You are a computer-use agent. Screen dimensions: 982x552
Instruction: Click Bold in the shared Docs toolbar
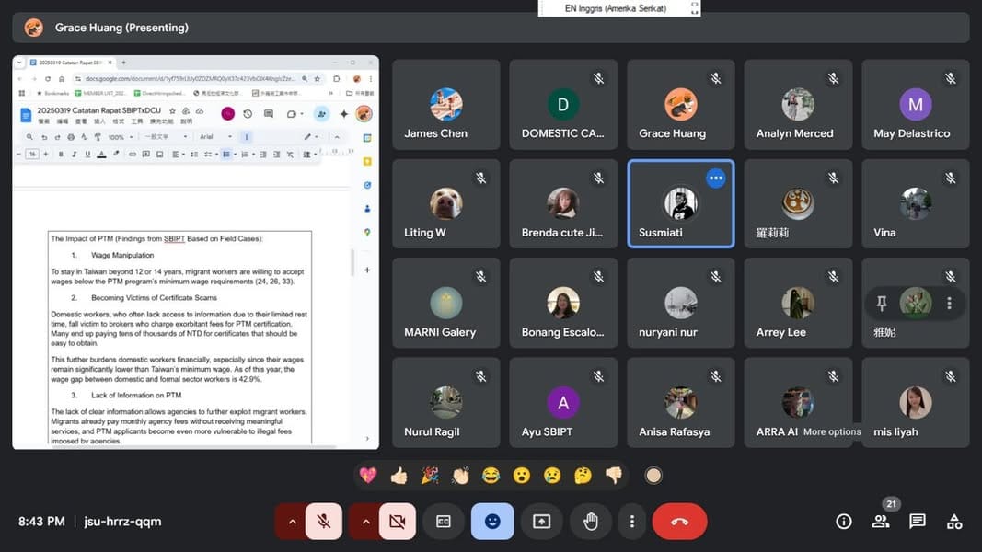pyautogui.click(x=61, y=154)
